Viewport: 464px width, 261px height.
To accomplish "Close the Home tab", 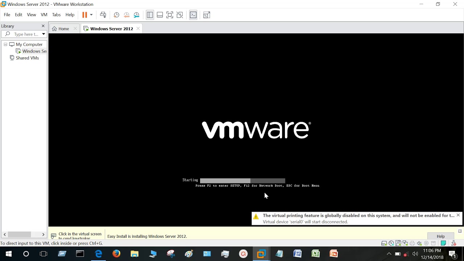I will click(x=75, y=29).
